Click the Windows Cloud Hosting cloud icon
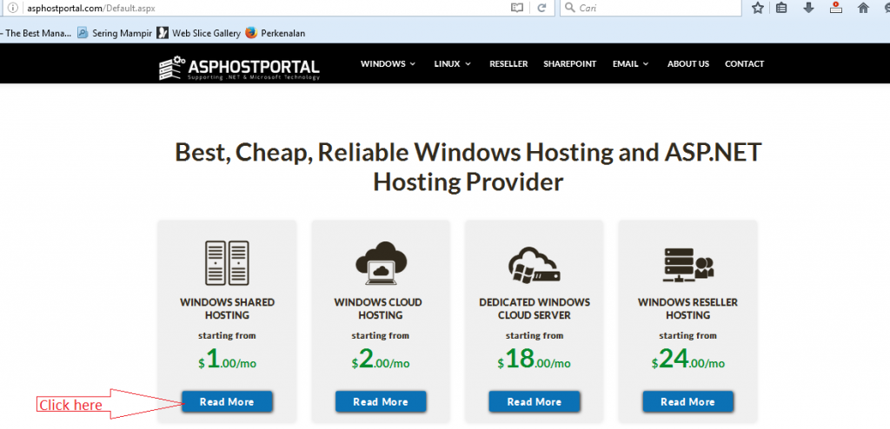The width and height of the screenshot is (890, 429). pyautogui.click(x=381, y=263)
